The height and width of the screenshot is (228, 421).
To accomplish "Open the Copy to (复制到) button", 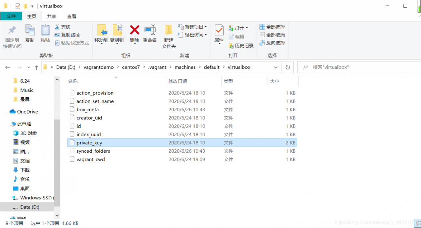I will point(117,34).
